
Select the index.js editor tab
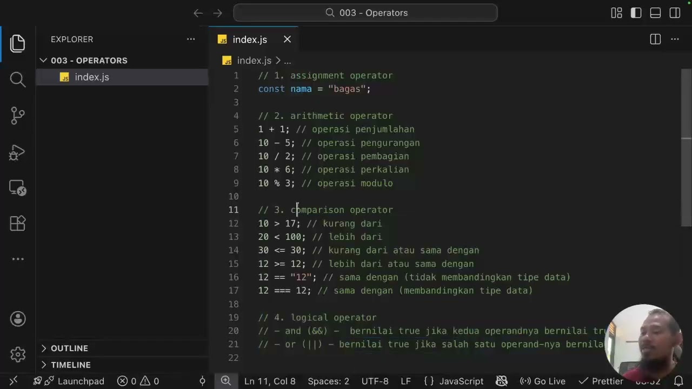pos(254,39)
